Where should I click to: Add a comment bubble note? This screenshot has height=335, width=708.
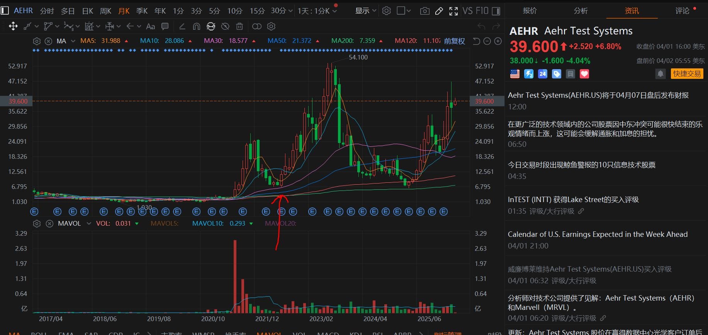(165, 26)
